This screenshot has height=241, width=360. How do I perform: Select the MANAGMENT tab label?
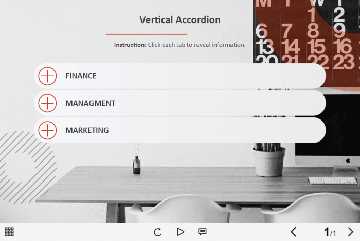(90, 103)
